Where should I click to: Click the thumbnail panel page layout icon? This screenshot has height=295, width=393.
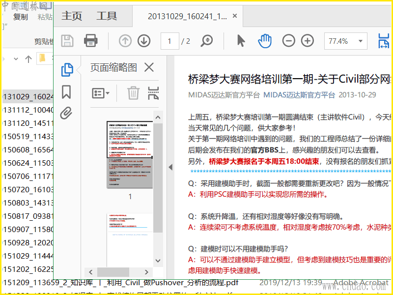click(x=153, y=93)
